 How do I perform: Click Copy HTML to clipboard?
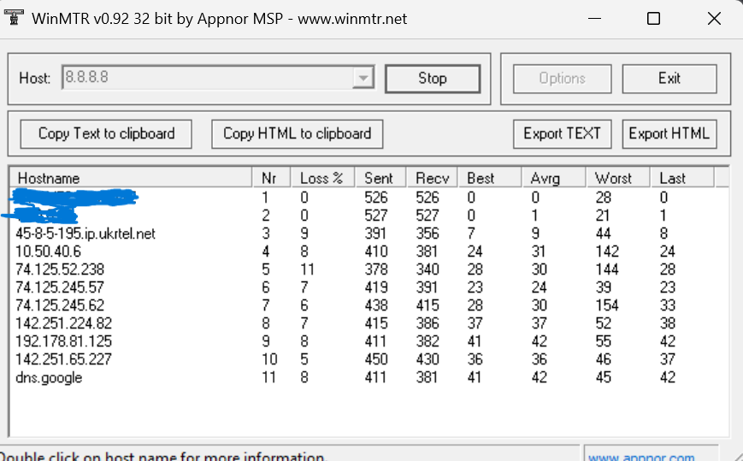click(297, 133)
